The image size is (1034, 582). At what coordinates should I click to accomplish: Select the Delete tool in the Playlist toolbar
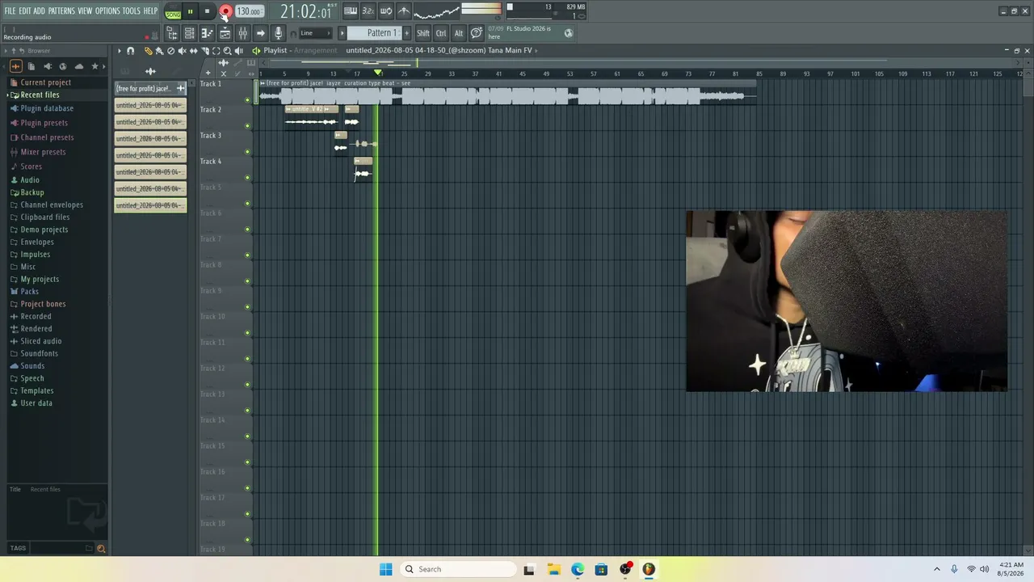point(170,51)
